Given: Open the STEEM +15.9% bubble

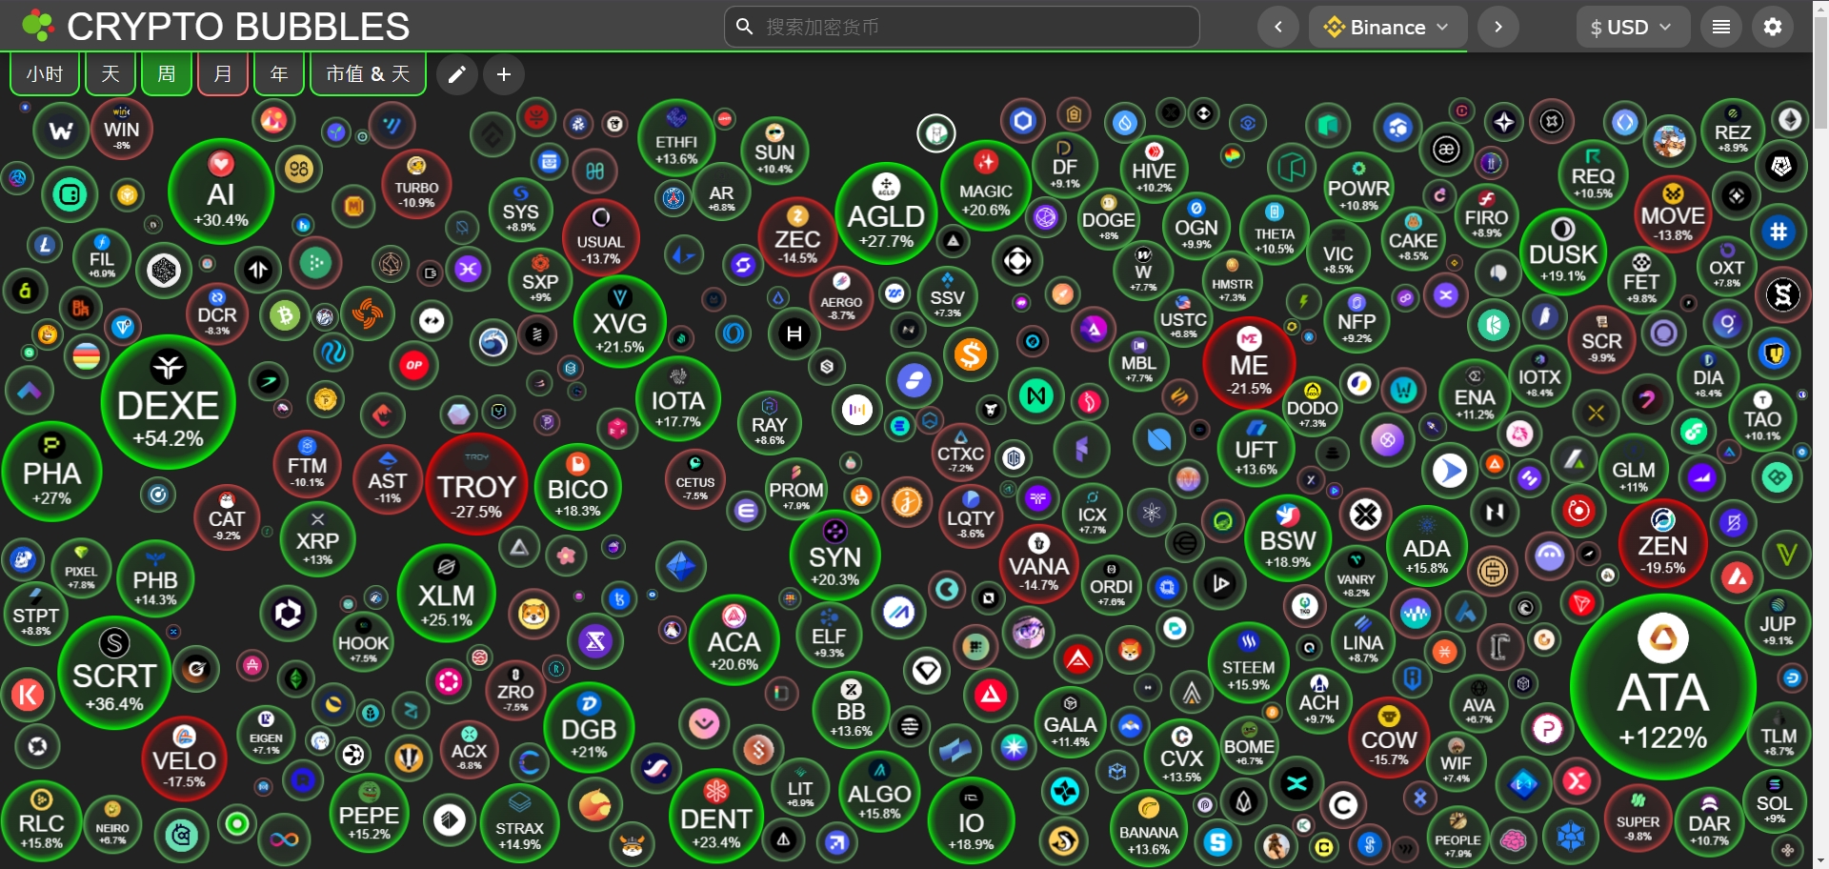Looking at the screenshot, I should coord(1248,663).
